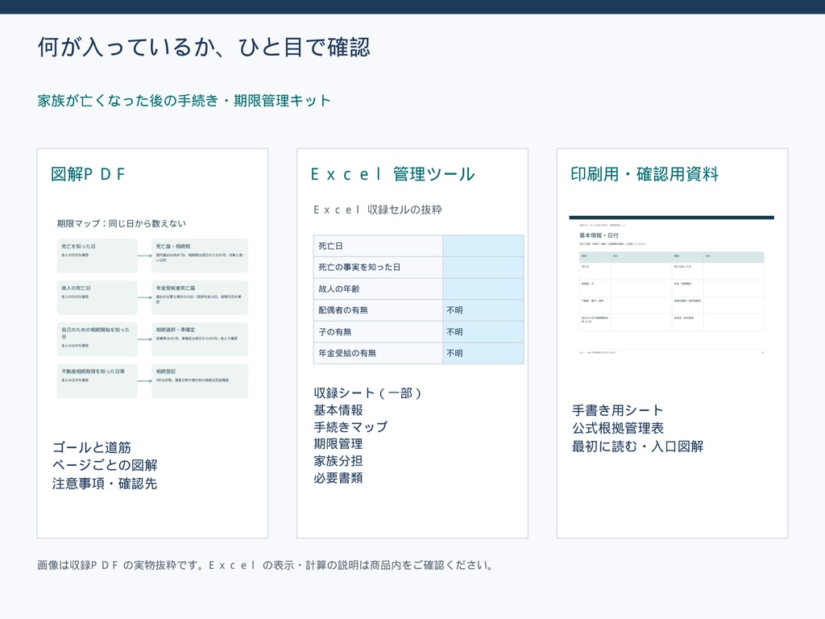This screenshot has width=825, height=619.
Task: Select '自己のための相続開始を知った日' box
Action: tap(97, 339)
